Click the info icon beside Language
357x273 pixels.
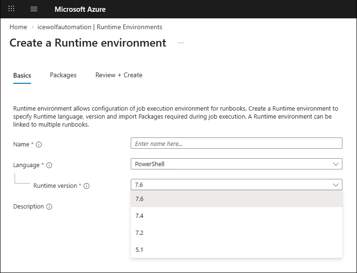[49, 165]
